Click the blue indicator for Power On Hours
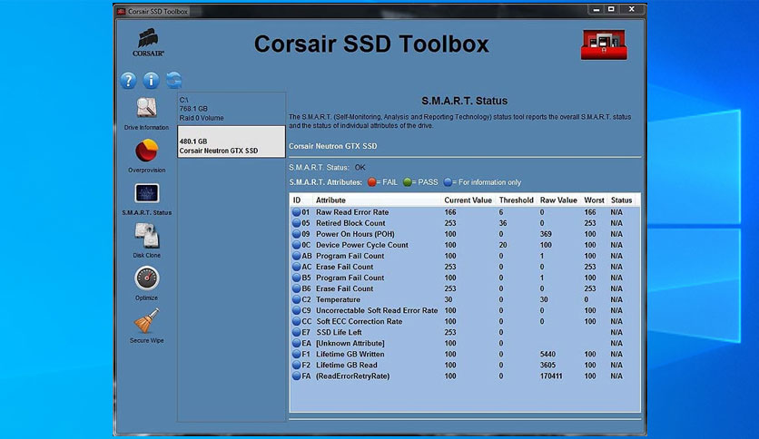Screen dimensions: 759x439 (296, 234)
